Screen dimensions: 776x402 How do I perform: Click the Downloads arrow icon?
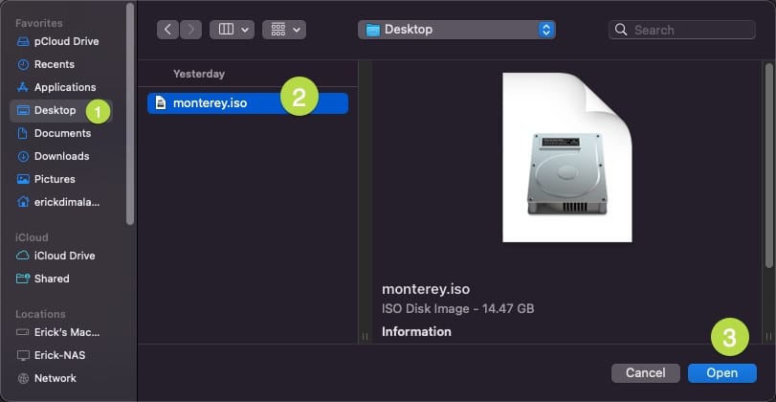point(23,156)
